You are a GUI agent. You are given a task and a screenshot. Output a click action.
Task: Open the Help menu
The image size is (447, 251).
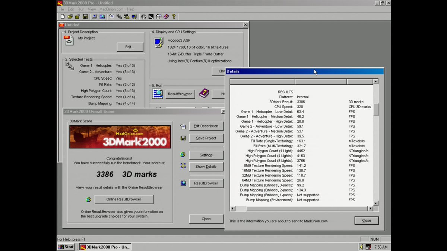pyautogui.click(x=130, y=9)
